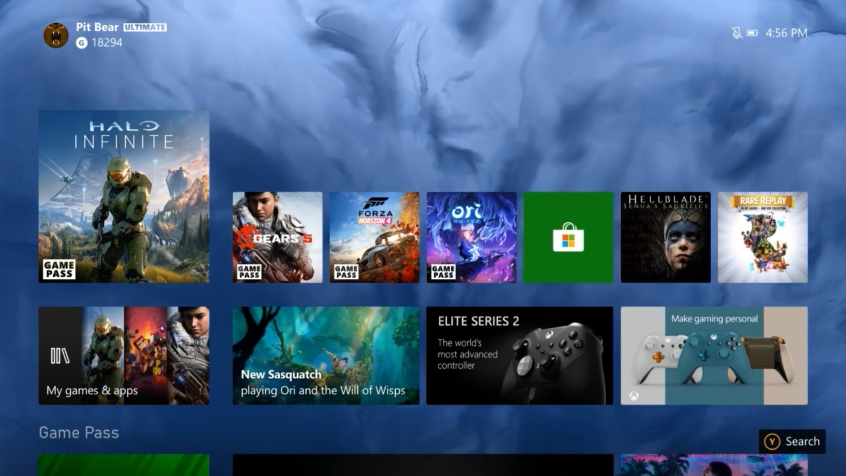Screen dimensions: 846x476
Task: Launch the Gears 5 game tile
Action: [x=278, y=237]
